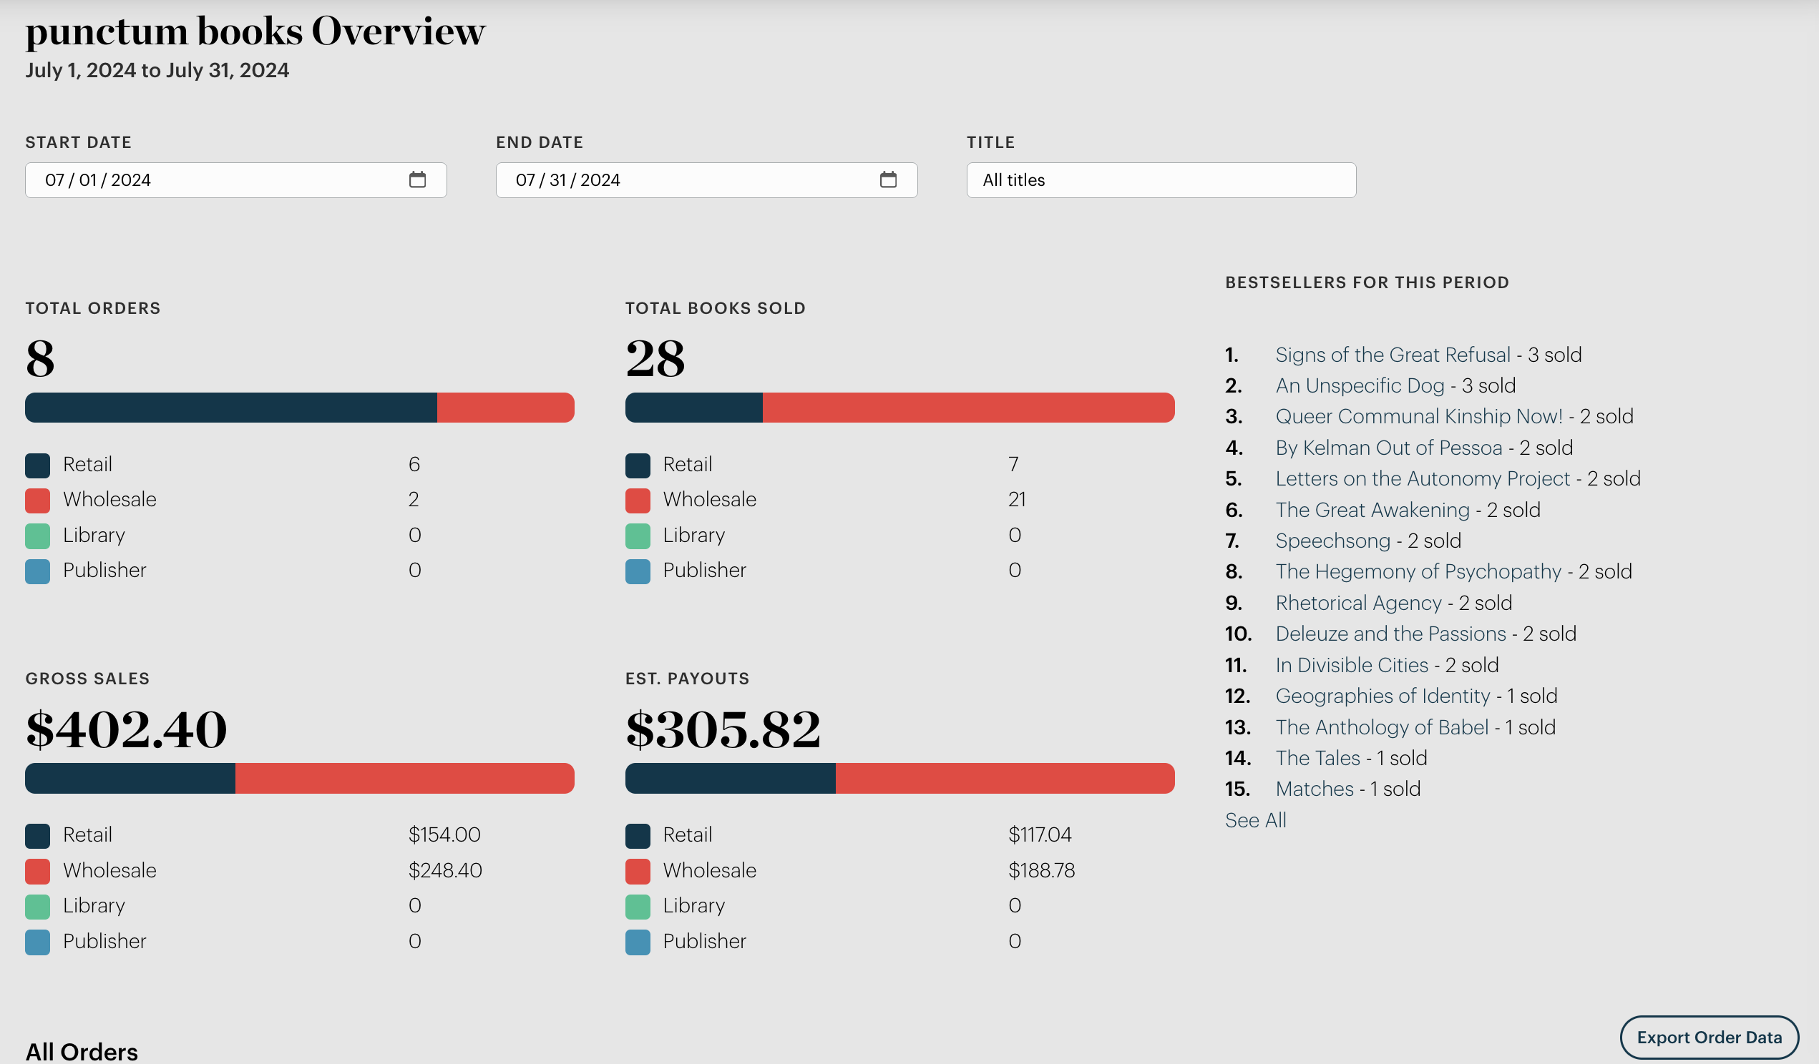Click the Retail swatch under Total Orders
Image resolution: width=1819 pixels, height=1064 pixels.
[x=37, y=465]
